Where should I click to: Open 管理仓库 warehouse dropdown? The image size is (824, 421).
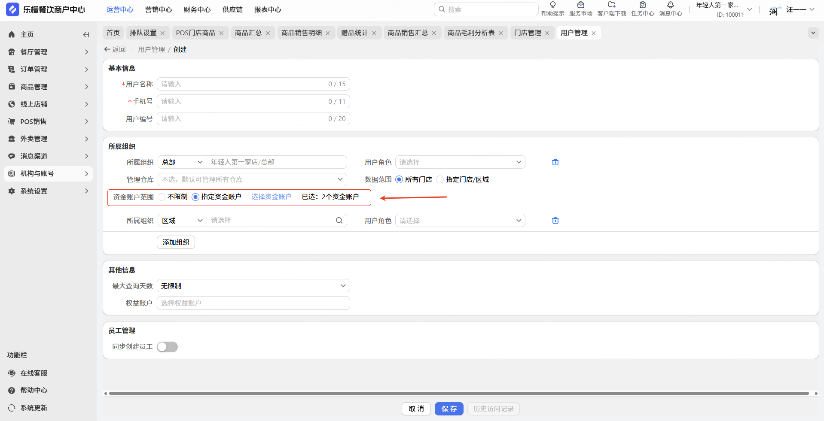point(252,180)
